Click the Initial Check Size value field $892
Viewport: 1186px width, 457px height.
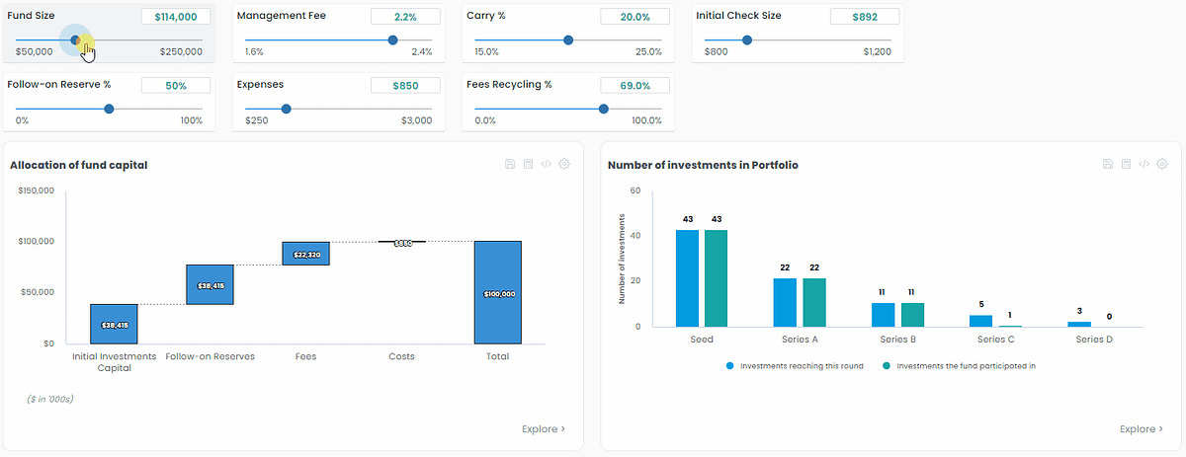[x=864, y=17]
